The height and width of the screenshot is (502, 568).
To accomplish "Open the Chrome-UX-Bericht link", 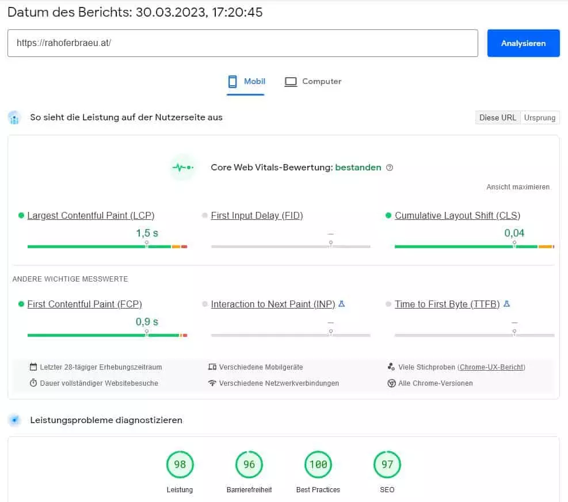I will (x=491, y=367).
